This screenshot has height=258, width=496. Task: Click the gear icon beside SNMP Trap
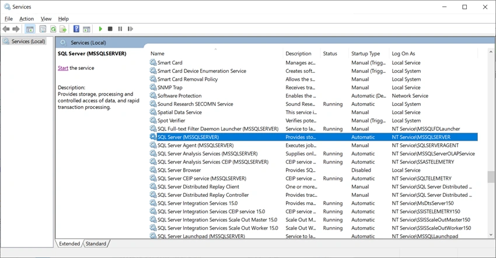point(153,87)
